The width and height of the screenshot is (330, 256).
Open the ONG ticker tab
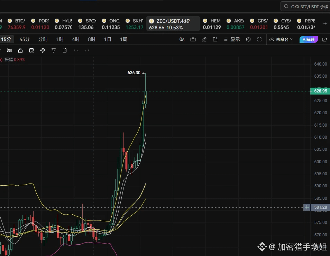pyautogui.click(x=111, y=24)
